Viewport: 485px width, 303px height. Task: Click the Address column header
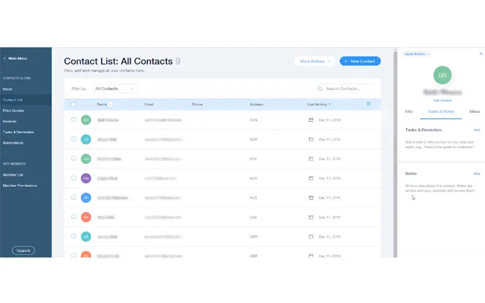(256, 104)
